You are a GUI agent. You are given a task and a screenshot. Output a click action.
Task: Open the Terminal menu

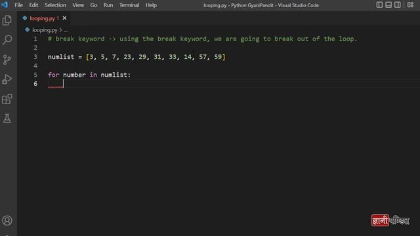(129, 5)
